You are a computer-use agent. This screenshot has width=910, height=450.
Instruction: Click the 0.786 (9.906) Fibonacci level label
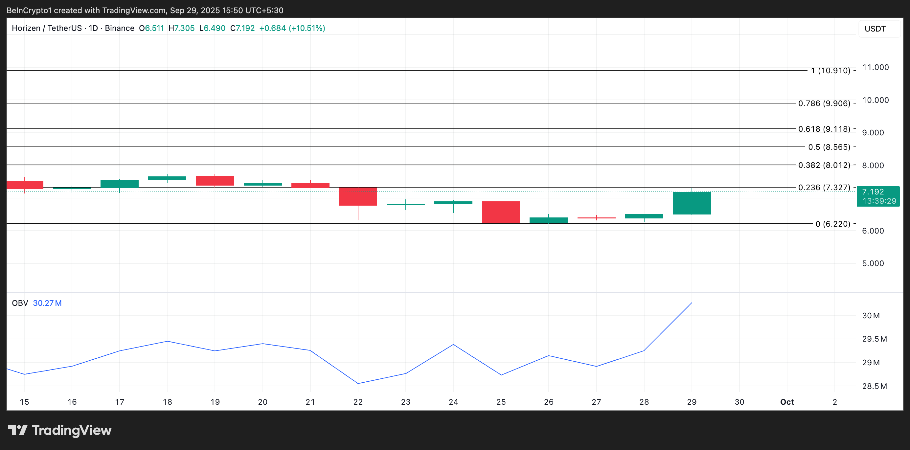(x=824, y=103)
